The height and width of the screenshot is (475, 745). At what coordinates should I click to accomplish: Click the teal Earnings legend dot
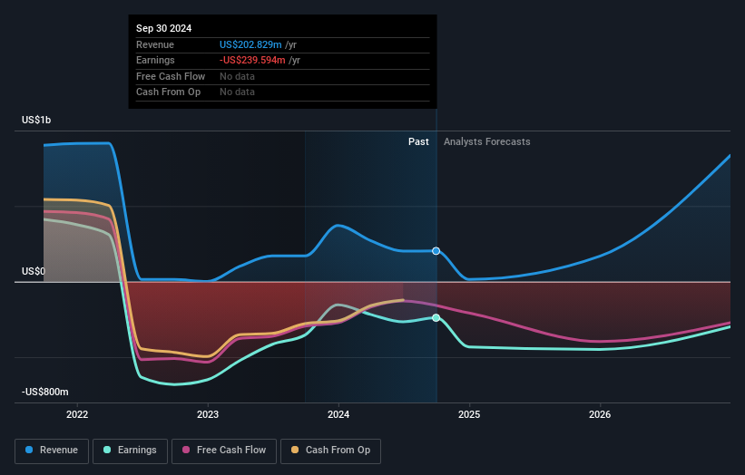point(107,450)
